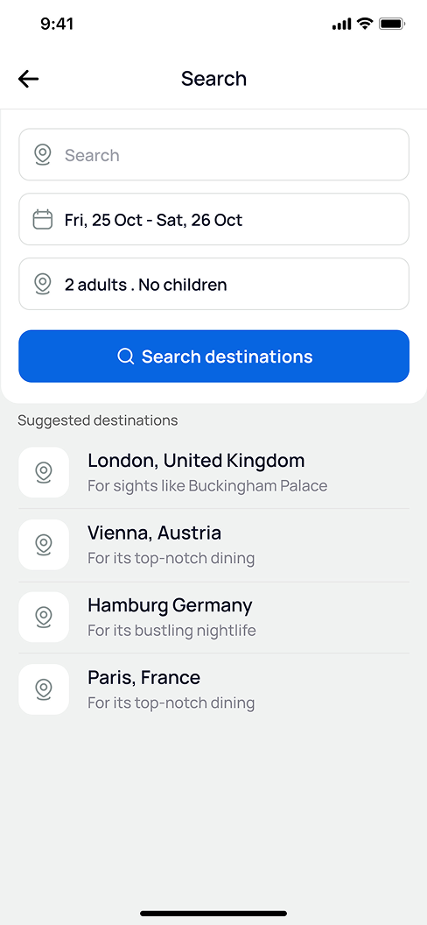Click the pin icon beside guests field
The width and height of the screenshot is (427, 925).
(x=42, y=285)
